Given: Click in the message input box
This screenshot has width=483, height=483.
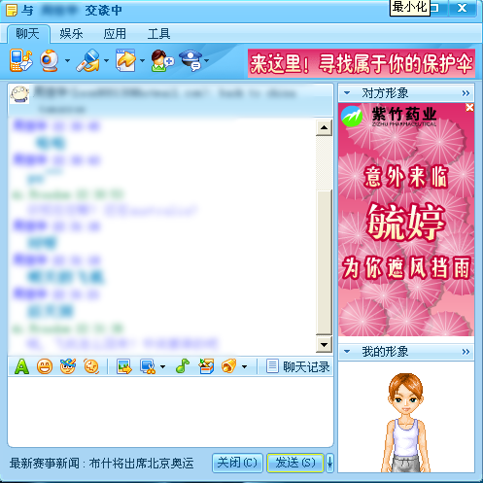Looking at the screenshot, I should 170,411.
